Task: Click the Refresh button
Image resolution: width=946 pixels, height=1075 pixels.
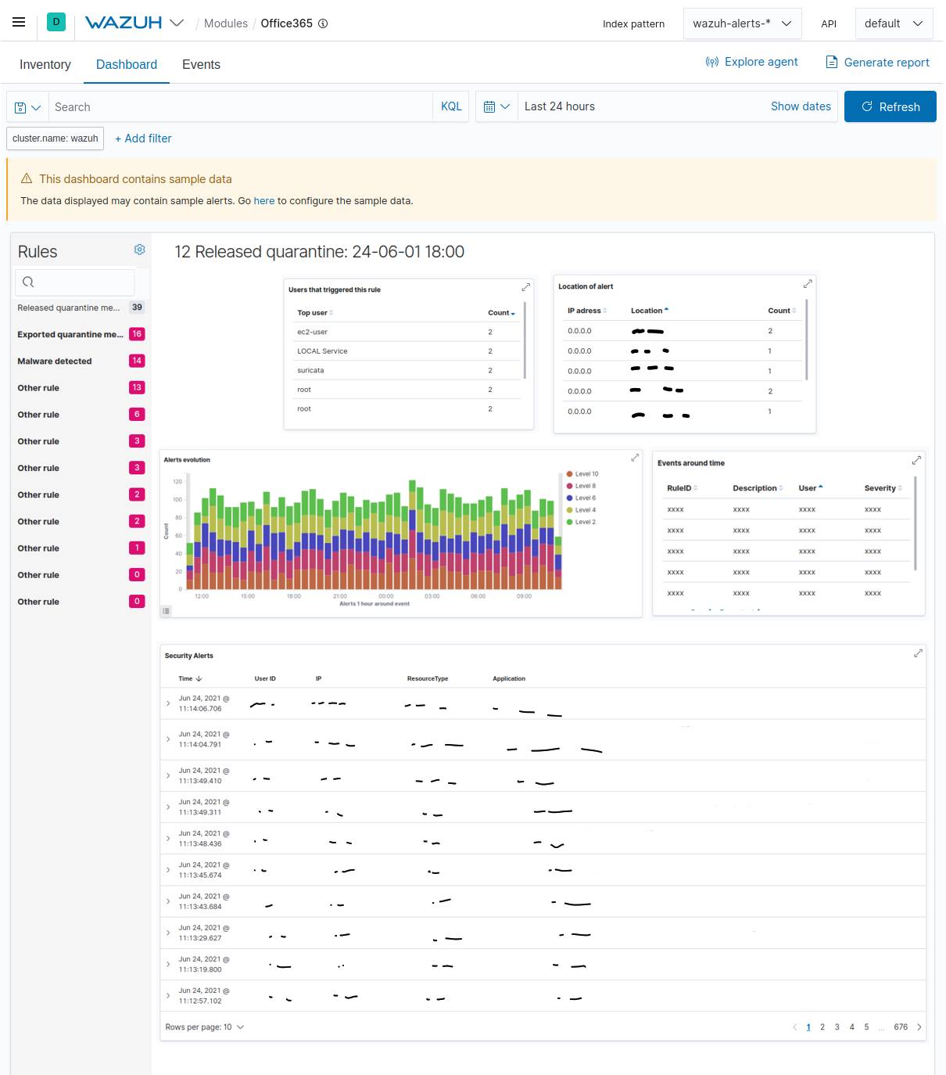Action: click(890, 106)
